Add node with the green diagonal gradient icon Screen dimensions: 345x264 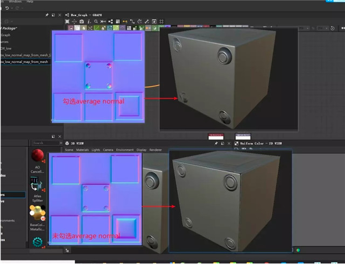[96, 28]
